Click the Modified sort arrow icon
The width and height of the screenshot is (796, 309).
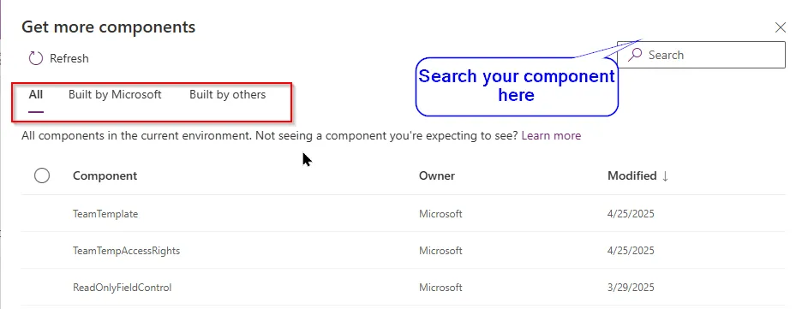point(665,176)
